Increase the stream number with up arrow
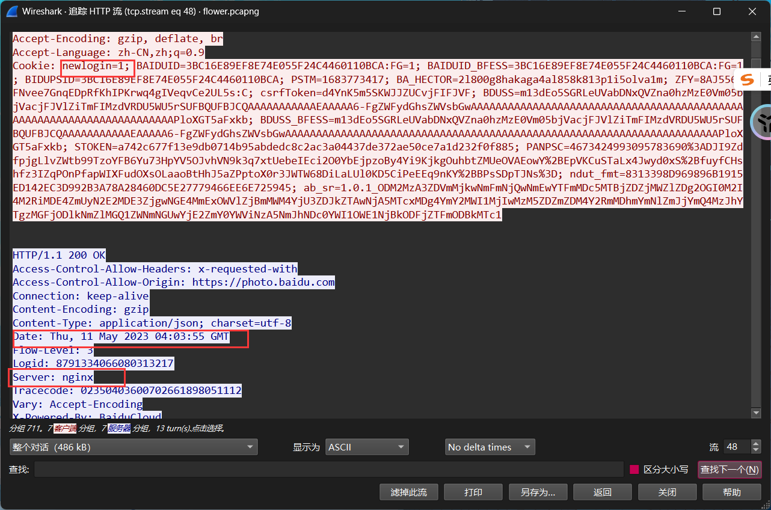Viewport: 771px width, 510px height. pyautogui.click(x=755, y=443)
